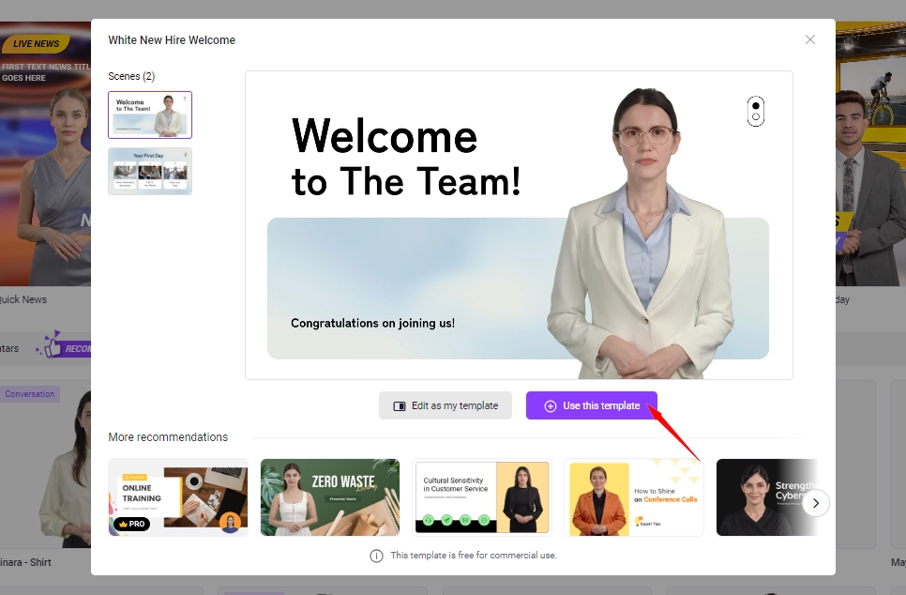Click the Scenes (2) label
Viewport: 906px width, 595px height.
pyautogui.click(x=131, y=76)
